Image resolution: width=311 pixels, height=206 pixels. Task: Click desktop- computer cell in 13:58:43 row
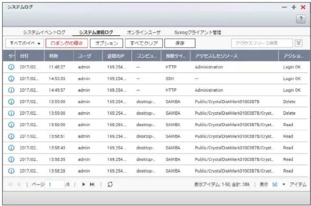146,148
